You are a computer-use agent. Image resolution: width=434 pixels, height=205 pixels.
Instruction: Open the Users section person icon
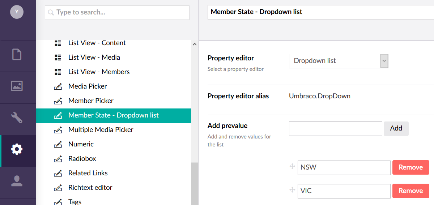click(17, 181)
